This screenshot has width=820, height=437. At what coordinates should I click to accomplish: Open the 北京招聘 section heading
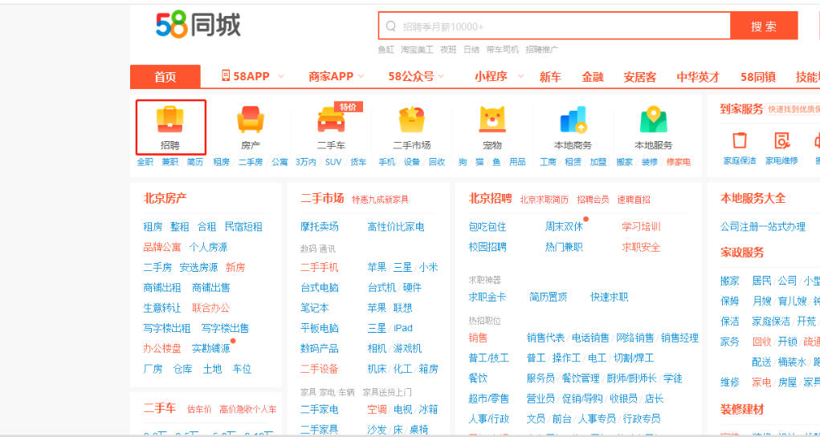tap(490, 198)
